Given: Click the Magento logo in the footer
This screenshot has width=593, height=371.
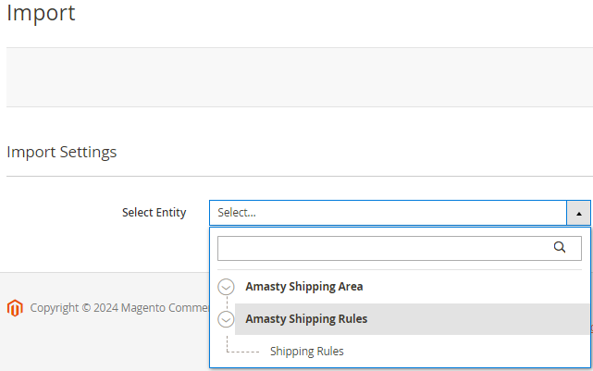Looking at the screenshot, I should [15, 308].
